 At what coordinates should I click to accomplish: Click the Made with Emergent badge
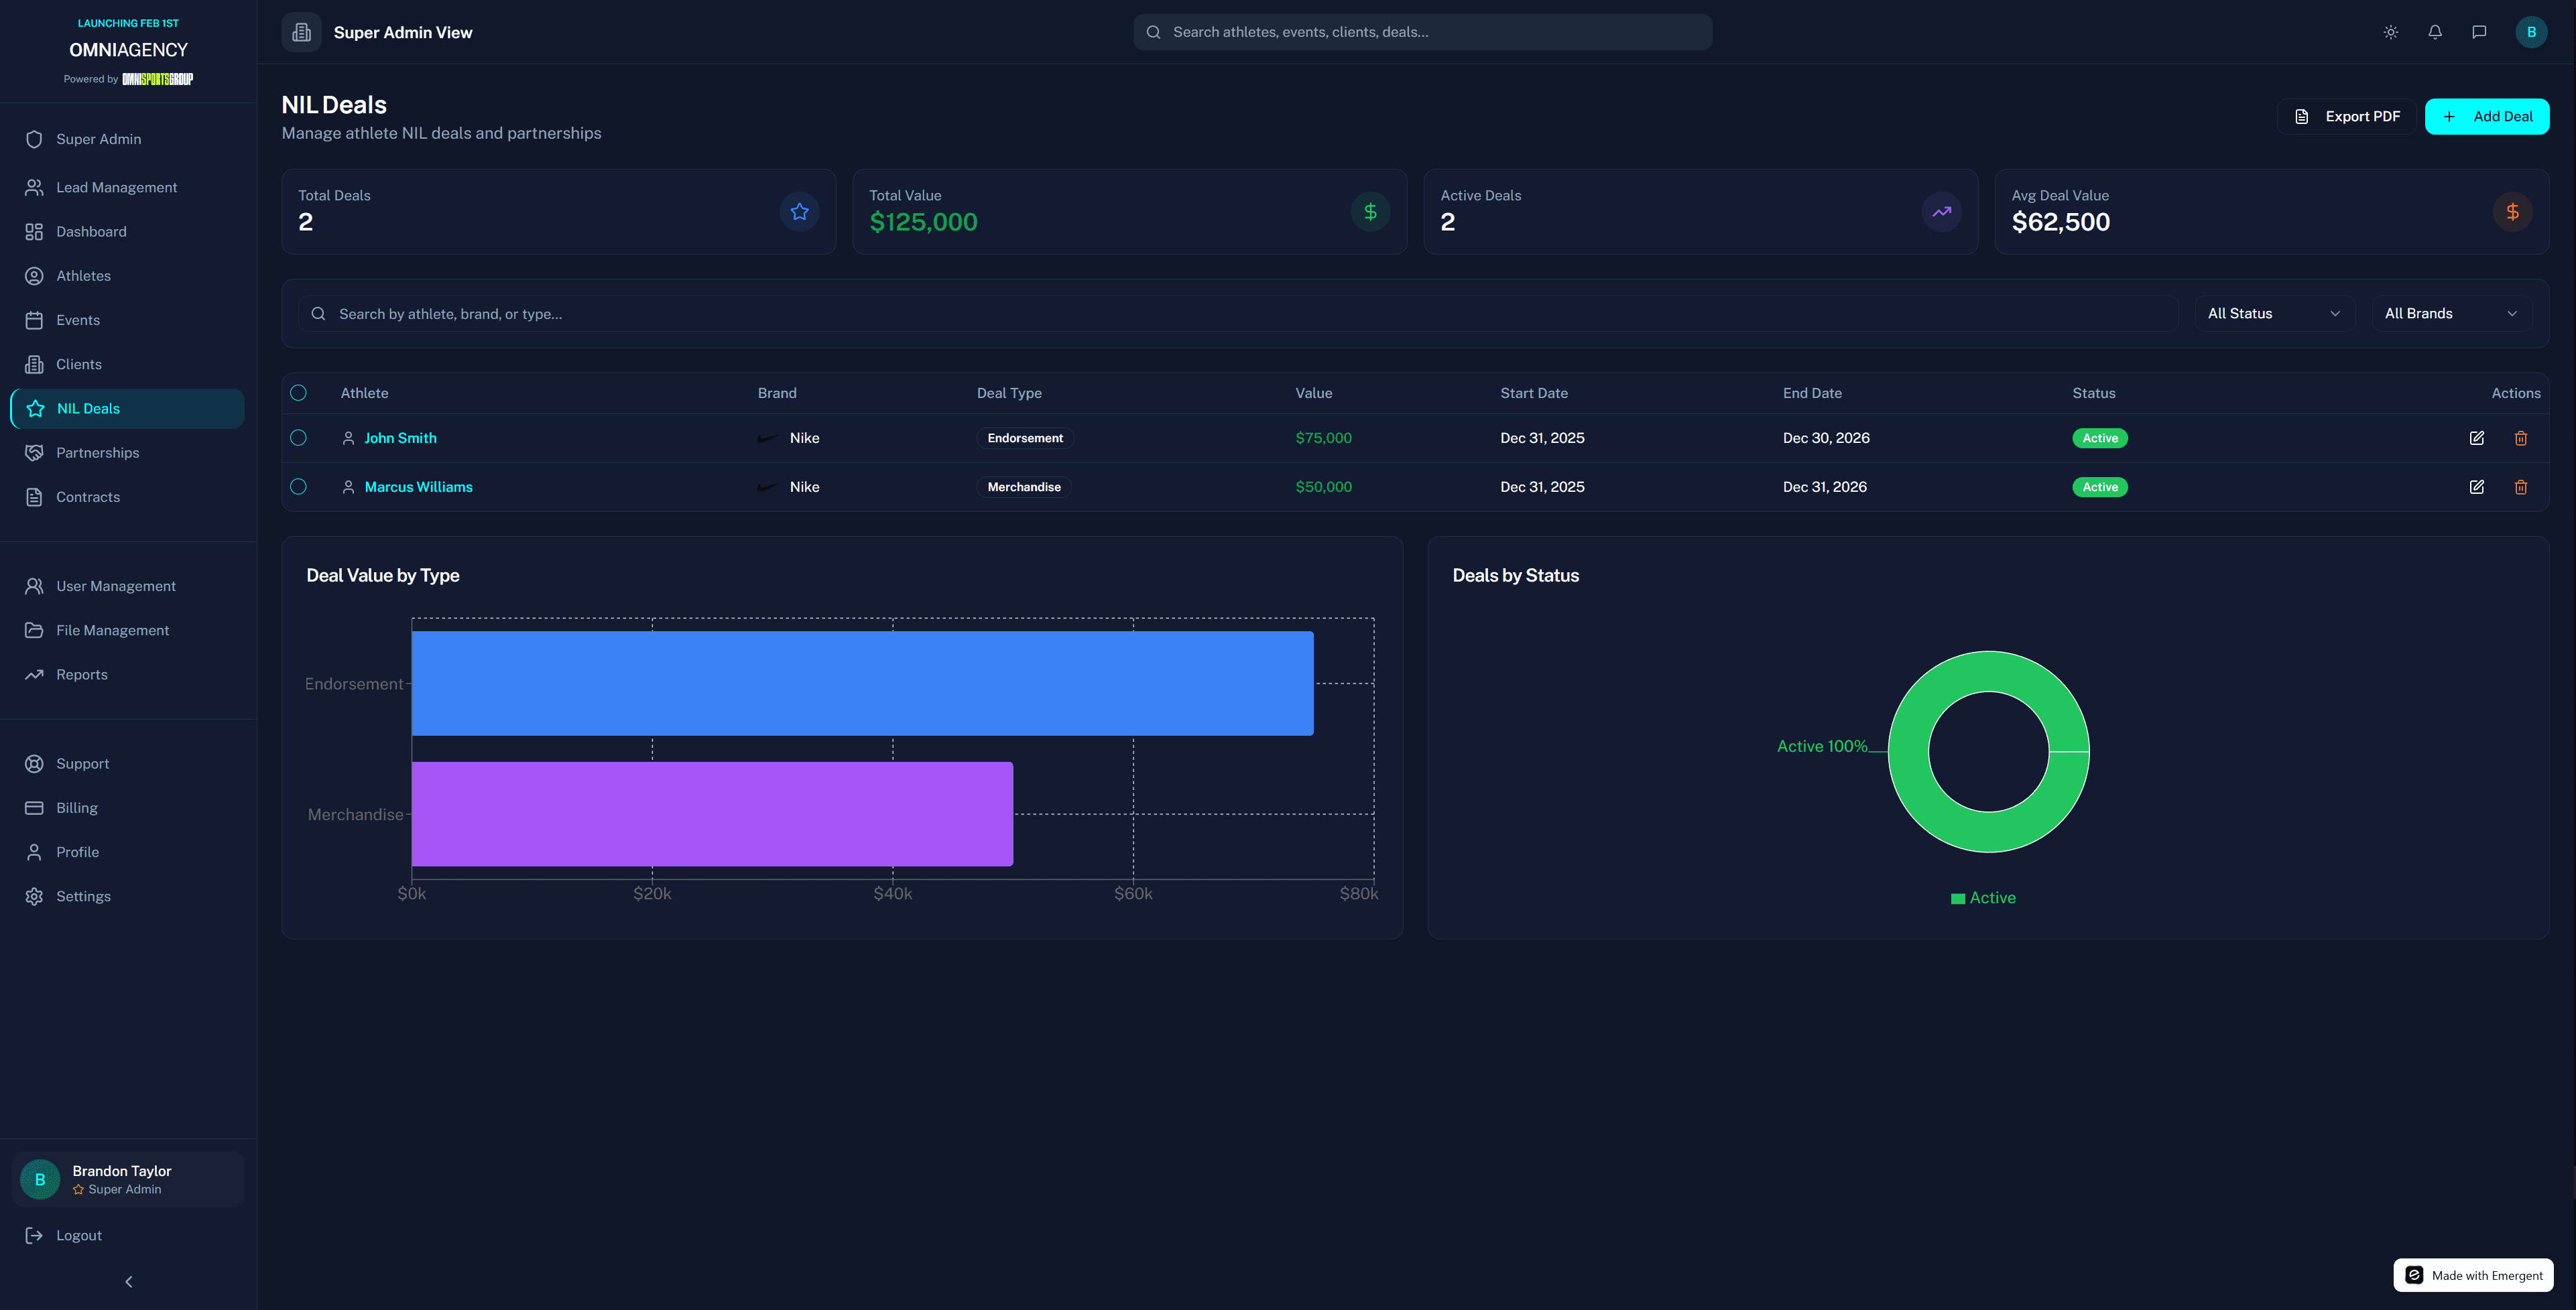2473,1275
